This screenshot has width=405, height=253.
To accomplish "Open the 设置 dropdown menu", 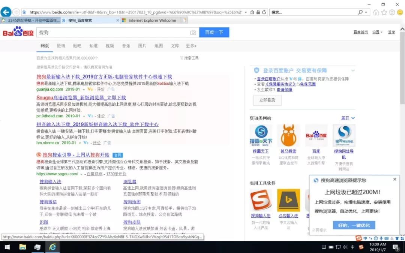I will coord(377,32).
